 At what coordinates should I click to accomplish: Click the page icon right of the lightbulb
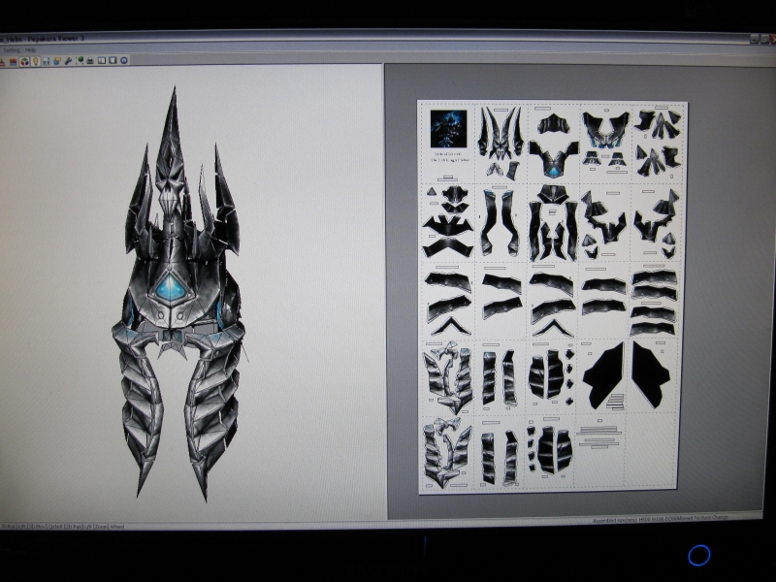click(x=46, y=61)
